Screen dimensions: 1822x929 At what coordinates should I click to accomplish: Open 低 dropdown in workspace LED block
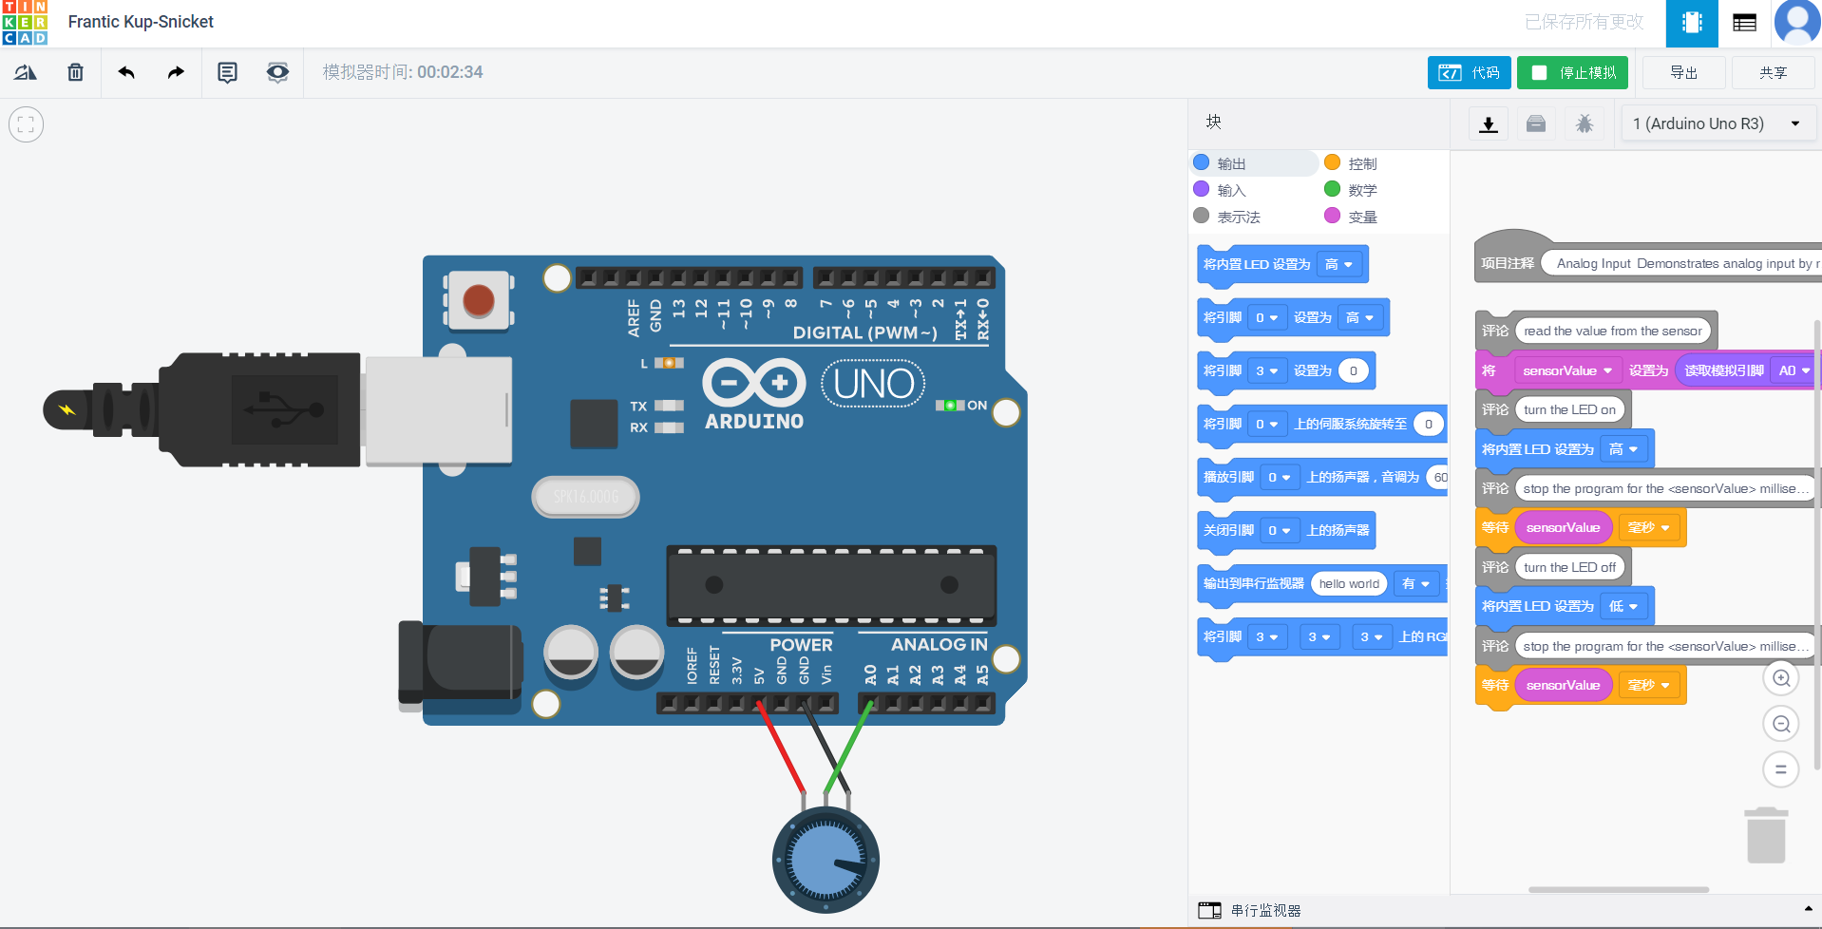click(1624, 606)
